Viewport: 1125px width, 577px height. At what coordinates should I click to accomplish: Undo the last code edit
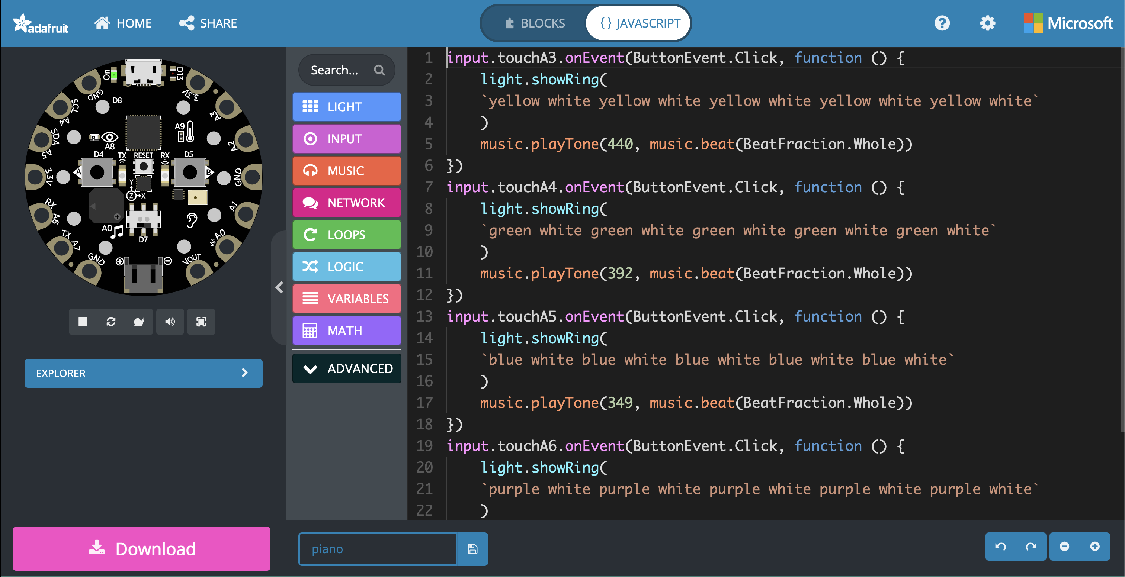(1001, 547)
